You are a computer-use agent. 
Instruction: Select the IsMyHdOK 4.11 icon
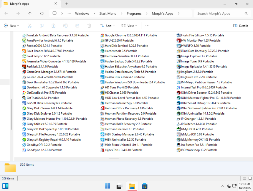pos(178,129)
